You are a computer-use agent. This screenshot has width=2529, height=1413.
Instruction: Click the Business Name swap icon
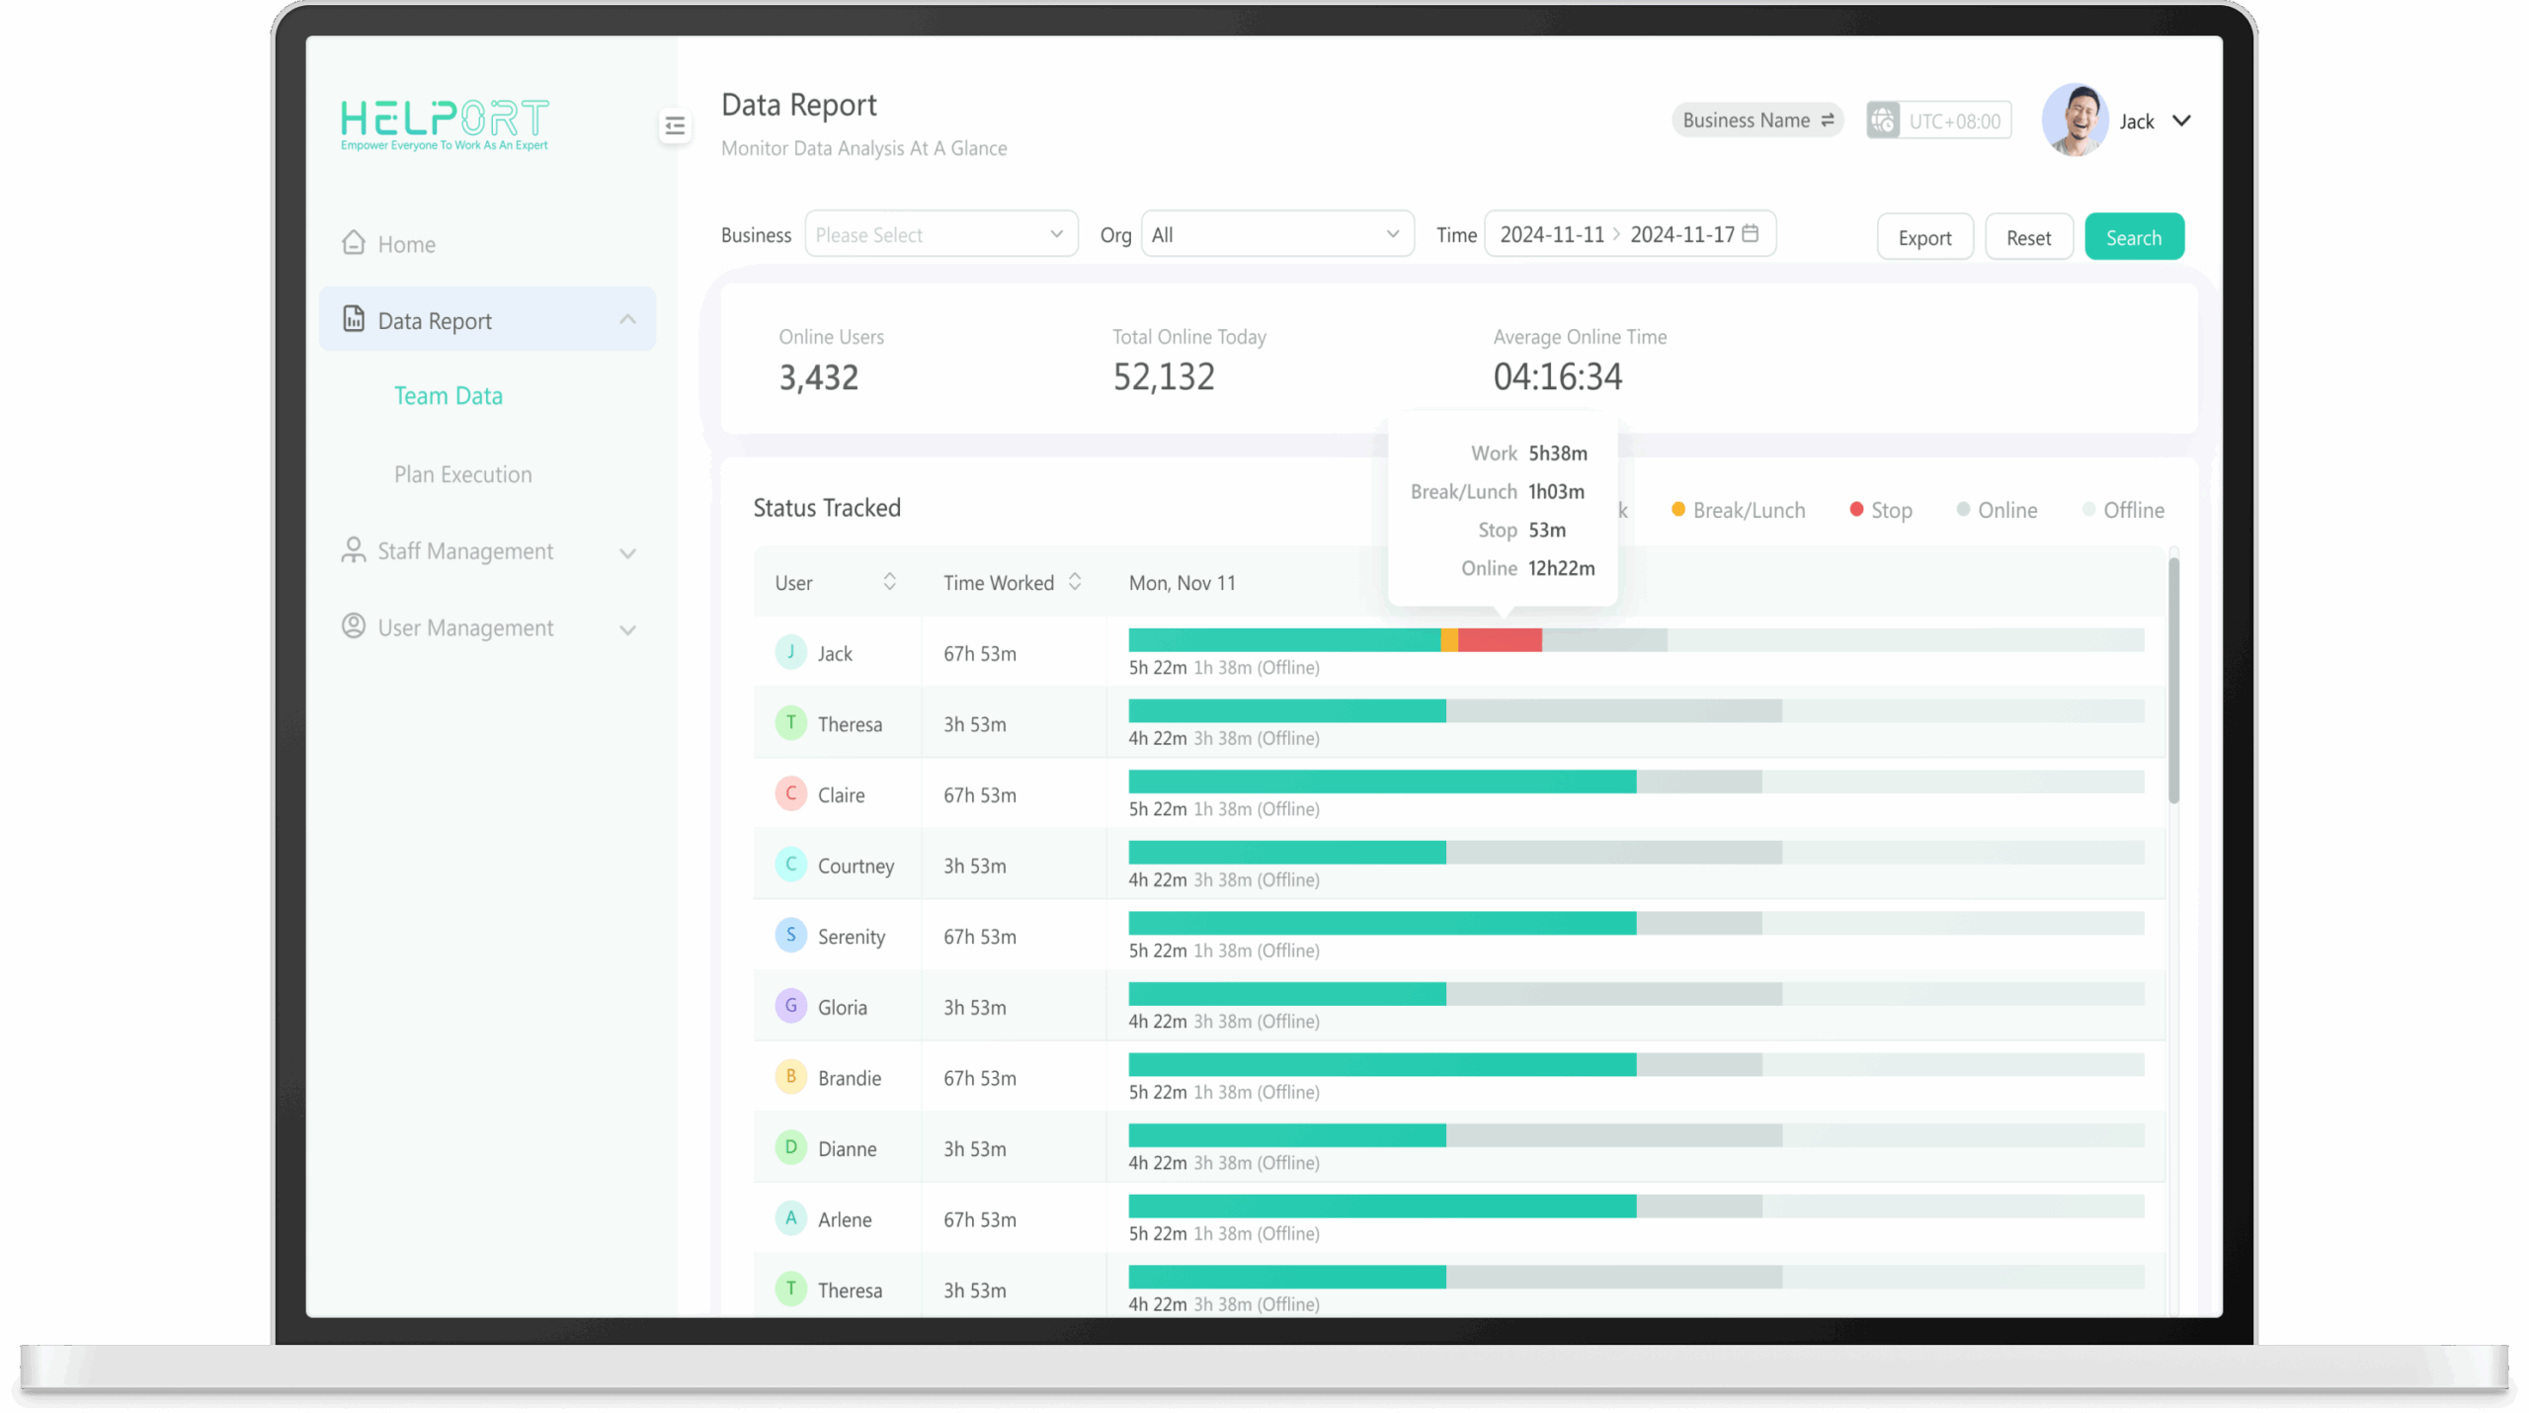[x=1828, y=120]
